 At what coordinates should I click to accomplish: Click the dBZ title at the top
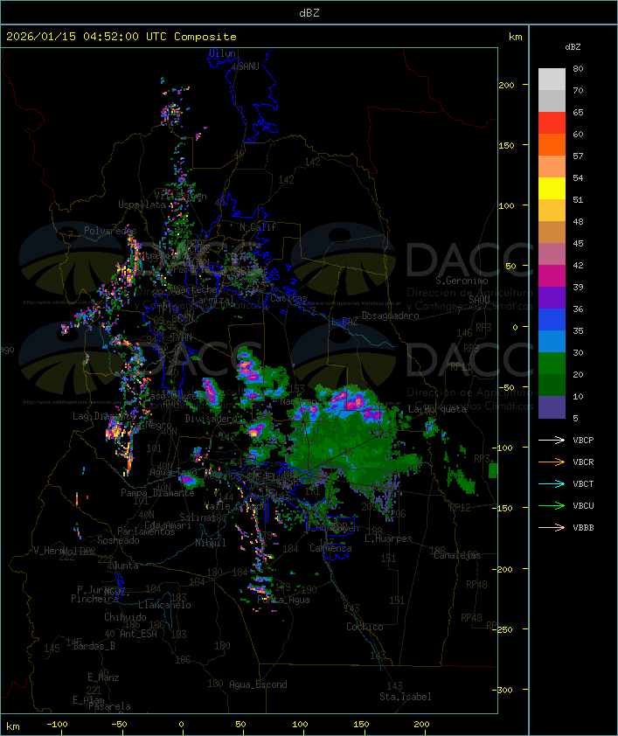(309, 12)
